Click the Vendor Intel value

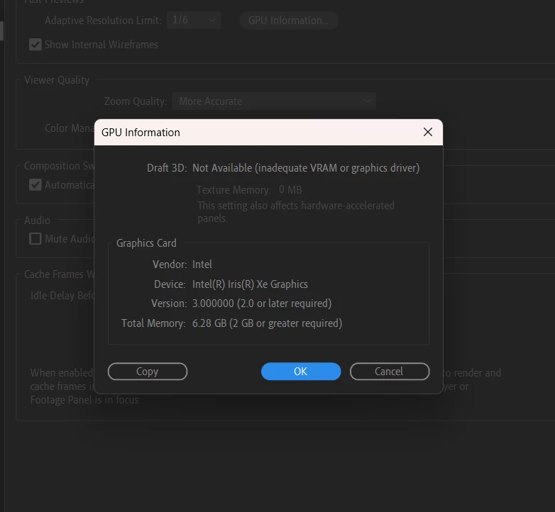click(x=202, y=265)
